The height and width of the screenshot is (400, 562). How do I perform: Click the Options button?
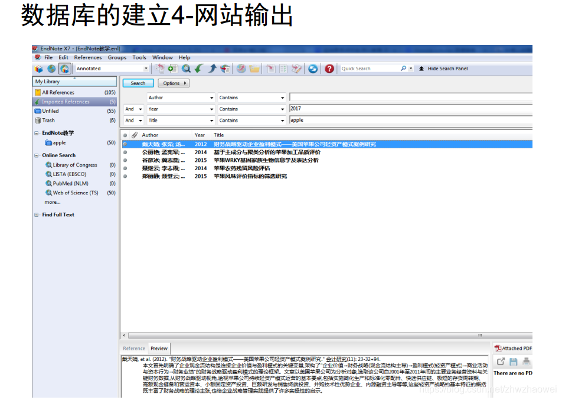(174, 83)
